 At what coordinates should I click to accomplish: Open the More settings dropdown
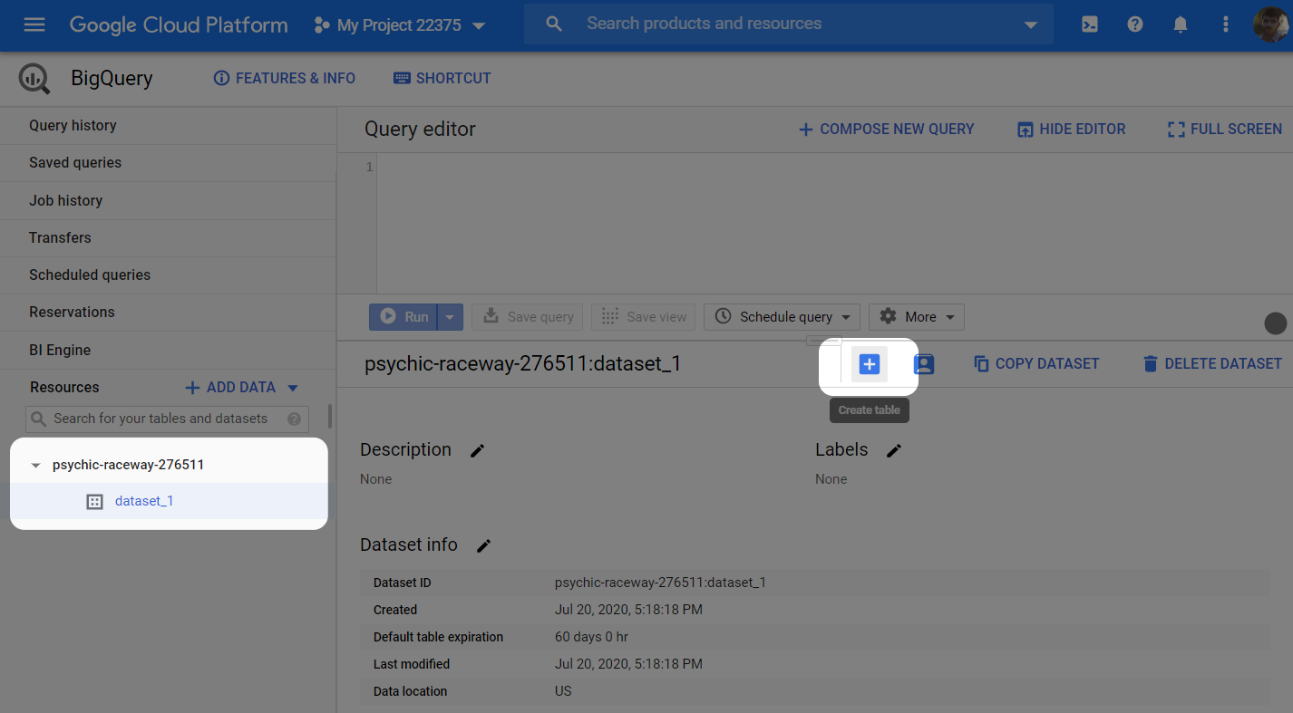point(917,317)
